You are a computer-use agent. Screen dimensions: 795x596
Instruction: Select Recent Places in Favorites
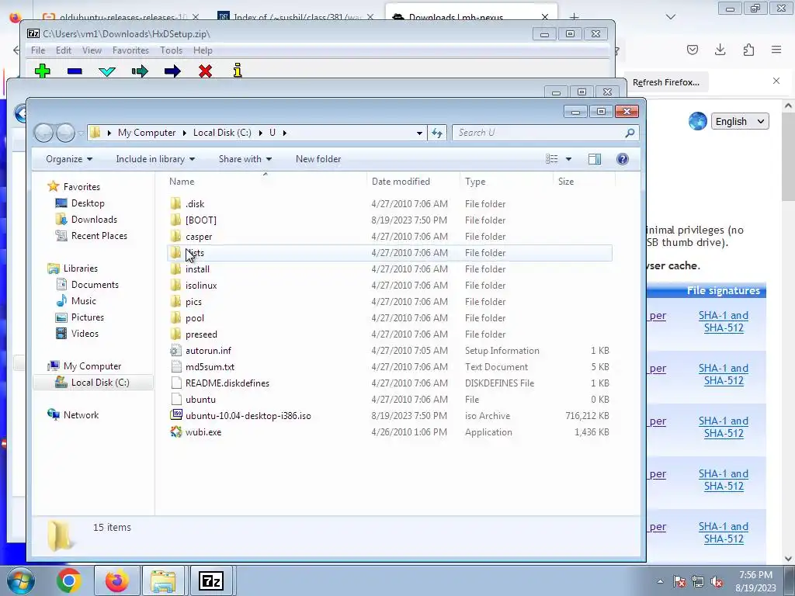(x=99, y=236)
